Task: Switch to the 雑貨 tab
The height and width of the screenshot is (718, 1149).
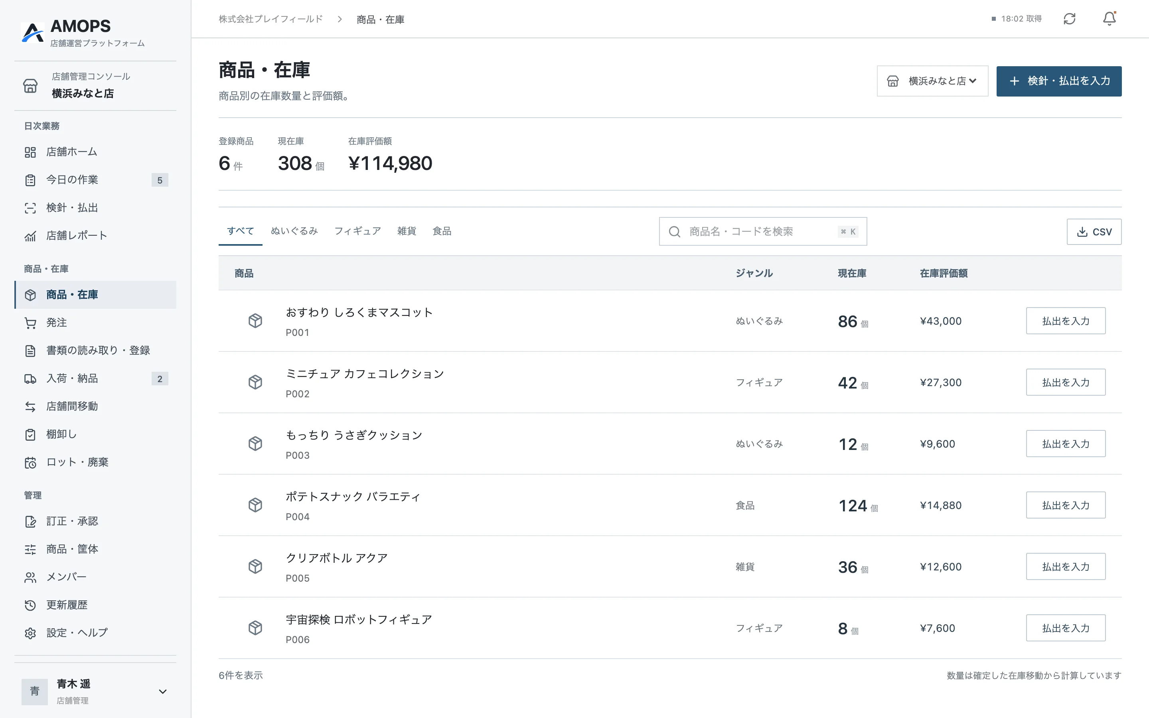Action: point(407,231)
